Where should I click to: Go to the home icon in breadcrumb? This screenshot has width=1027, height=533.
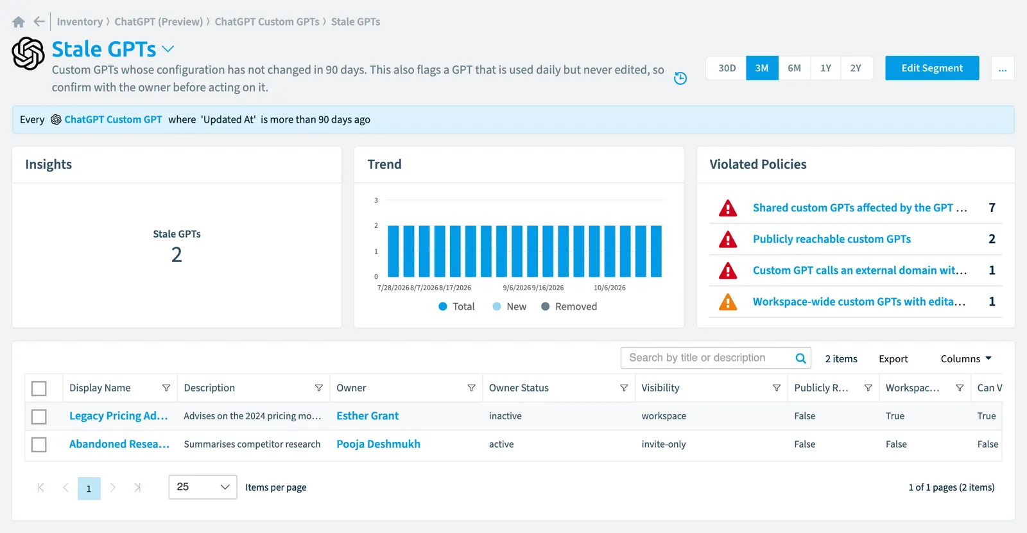[19, 22]
